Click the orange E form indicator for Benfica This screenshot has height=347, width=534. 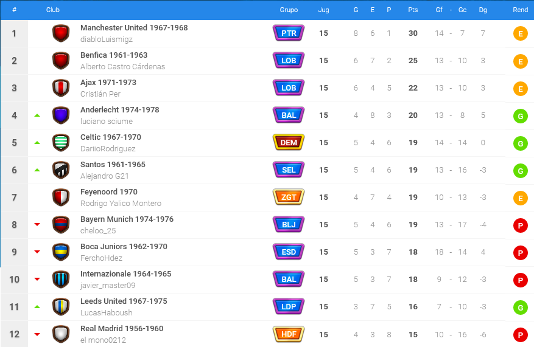point(521,61)
